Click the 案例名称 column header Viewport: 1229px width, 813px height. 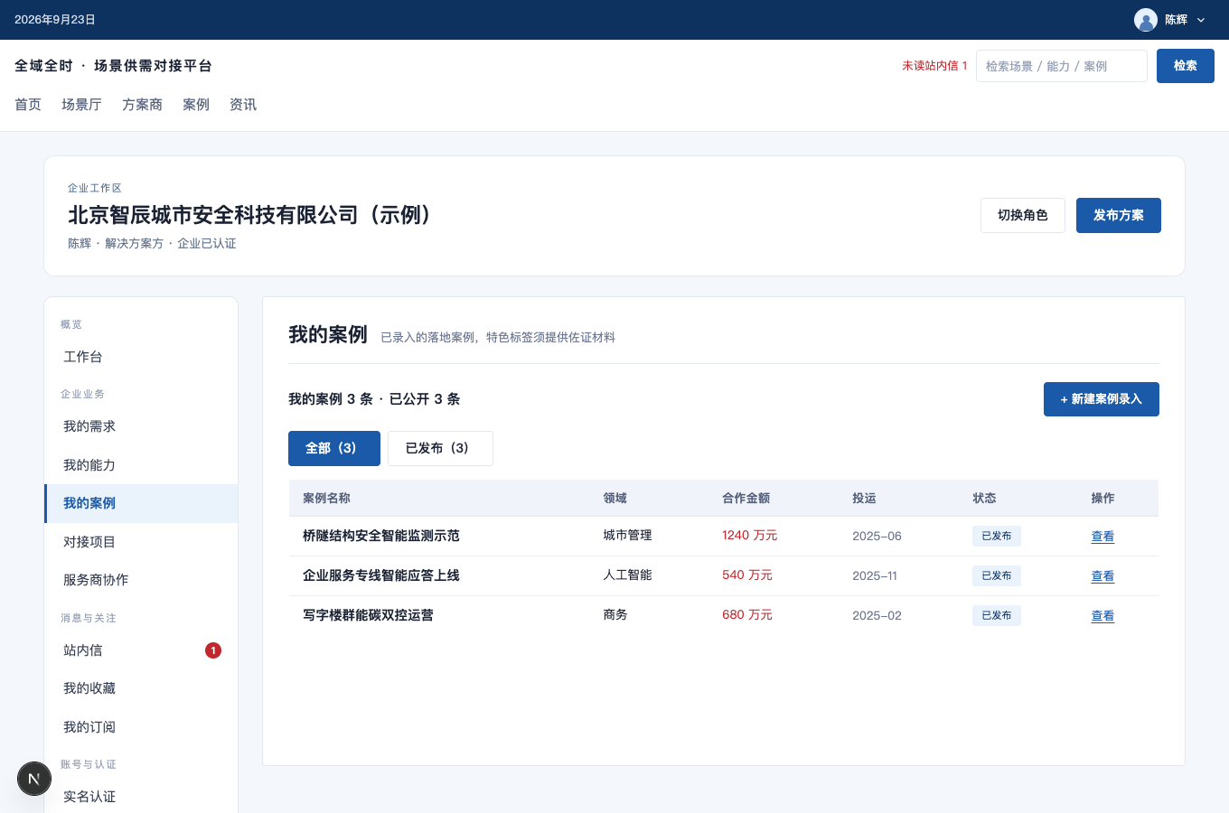click(x=326, y=498)
